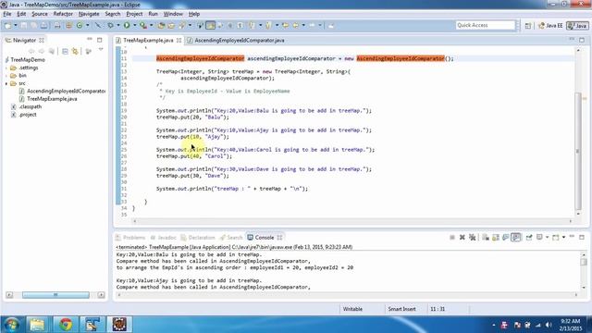Click the Quick Access search field
This screenshot has width=592, height=333.
coord(485,25)
